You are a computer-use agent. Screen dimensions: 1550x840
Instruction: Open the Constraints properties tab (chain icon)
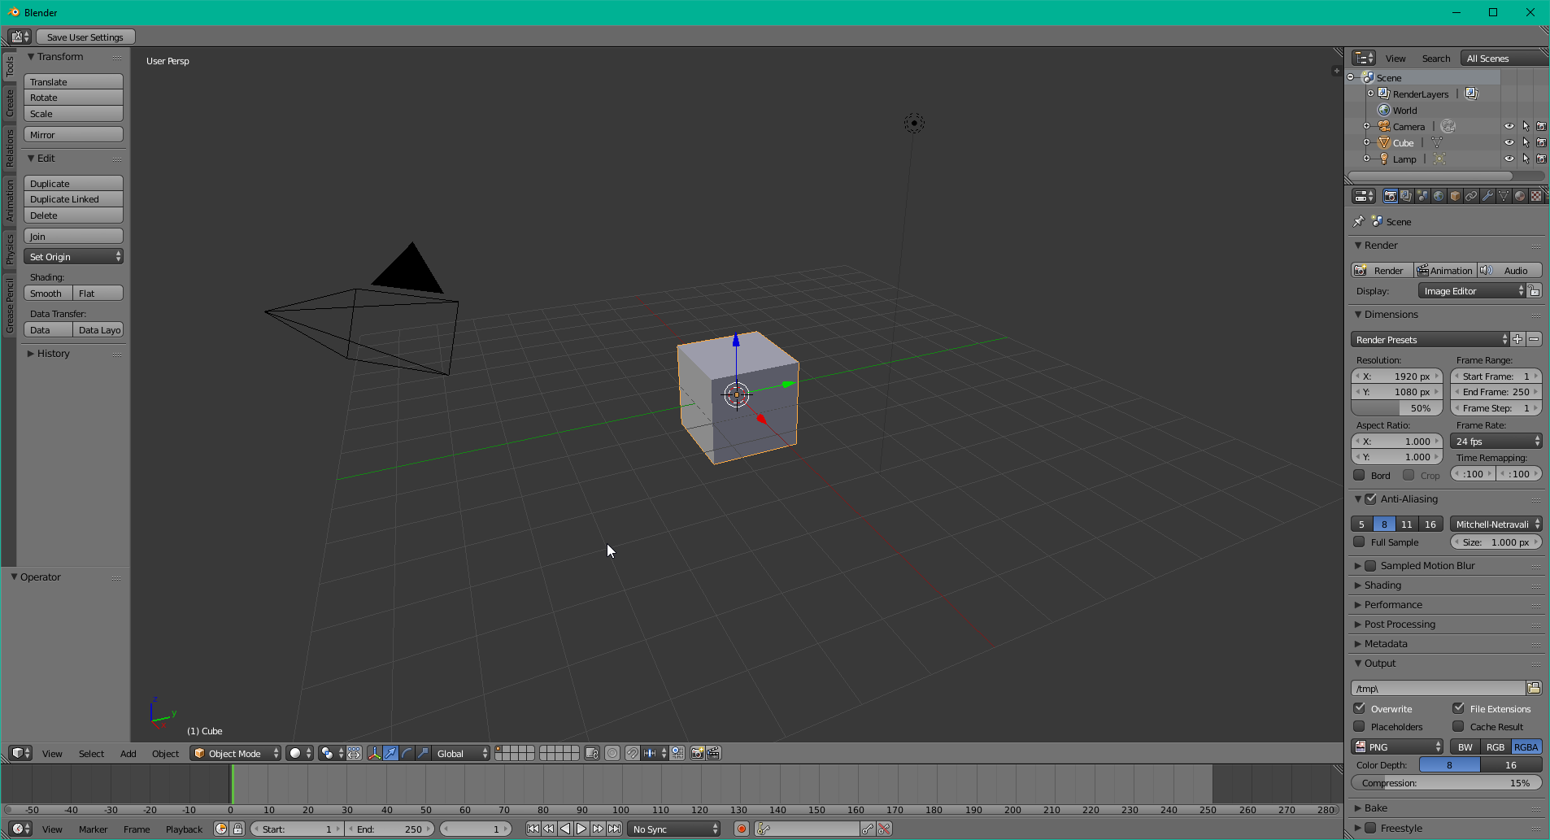1471,196
